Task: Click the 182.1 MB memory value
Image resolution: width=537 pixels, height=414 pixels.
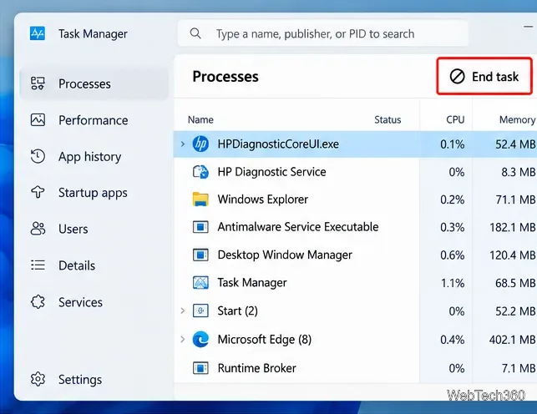Action: [512, 227]
